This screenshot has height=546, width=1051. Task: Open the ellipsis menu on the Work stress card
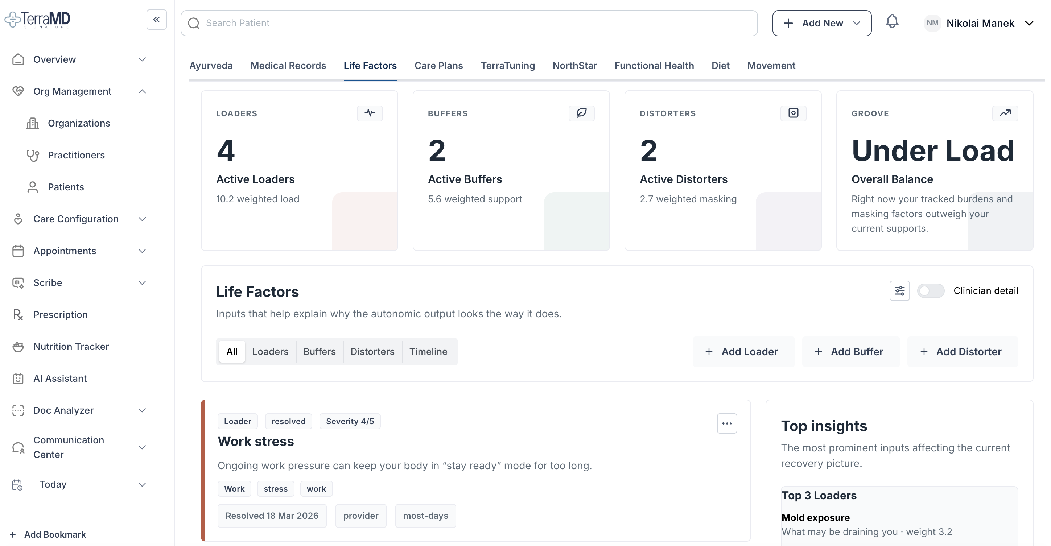coord(727,423)
